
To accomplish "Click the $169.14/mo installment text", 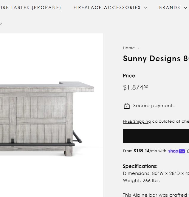I will (145, 151).
